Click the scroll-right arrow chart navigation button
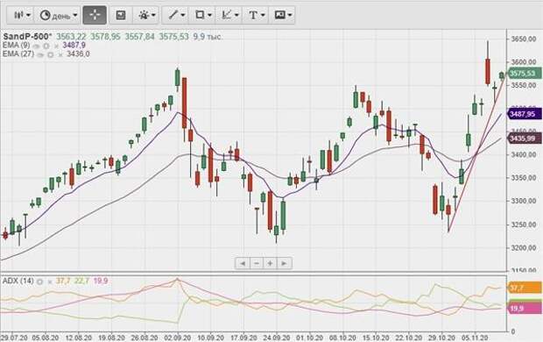543x342 pixels. coord(285,263)
